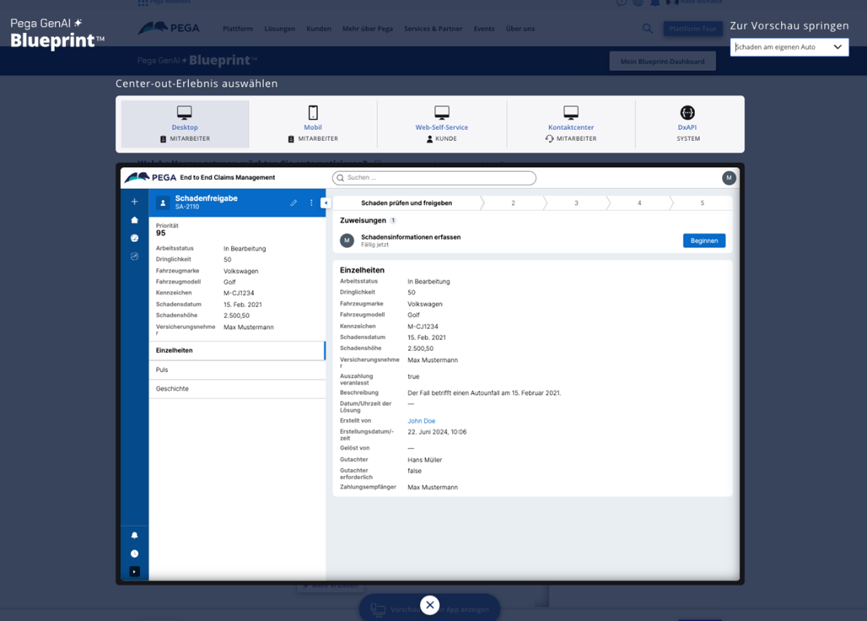
Task: Open Services & Partner menu
Action: pyautogui.click(x=433, y=29)
